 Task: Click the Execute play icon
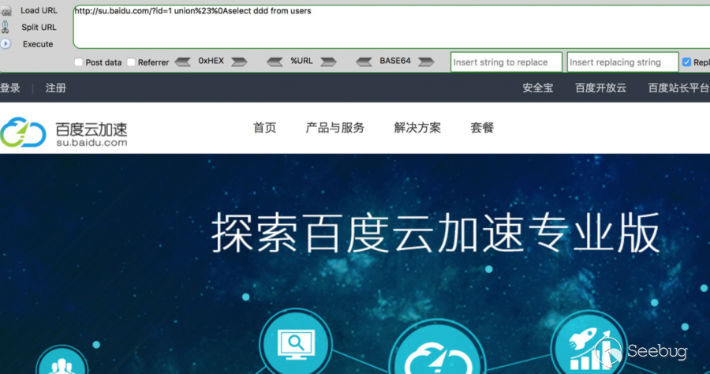point(6,44)
